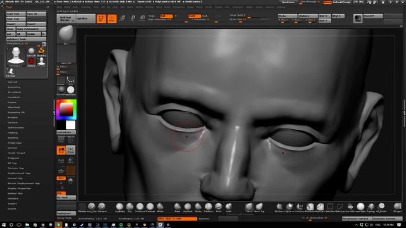Viewport: 406px width, 228px height.
Task: Select the SimpleBrush S tool icon
Action: tap(41, 51)
